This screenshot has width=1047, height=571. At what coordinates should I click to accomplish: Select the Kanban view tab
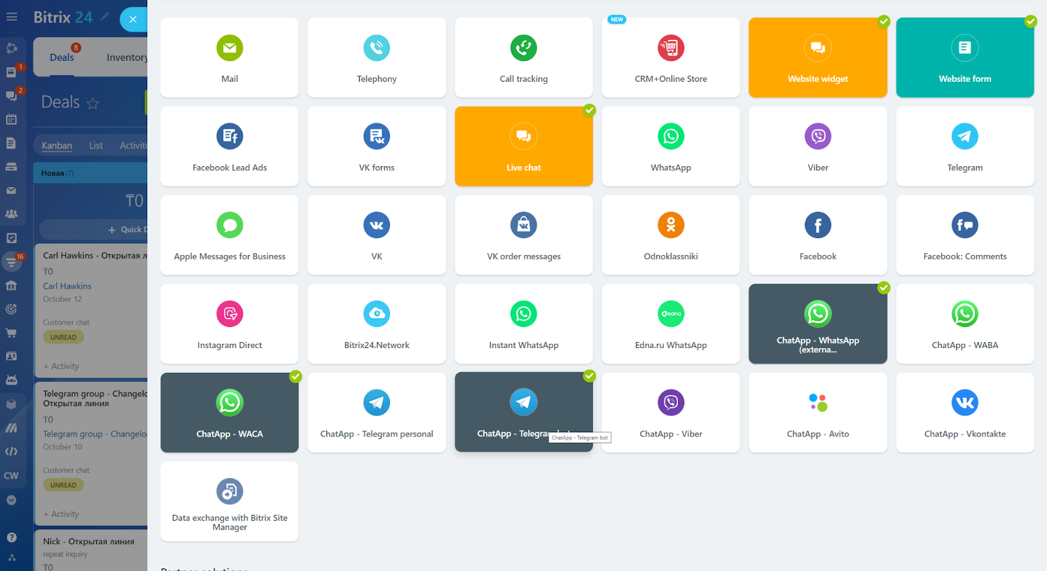tap(57, 145)
